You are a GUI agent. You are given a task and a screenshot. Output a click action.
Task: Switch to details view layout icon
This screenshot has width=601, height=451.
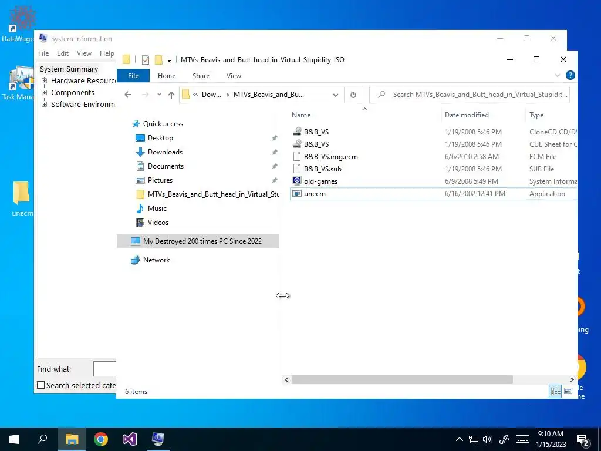pos(555,391)
